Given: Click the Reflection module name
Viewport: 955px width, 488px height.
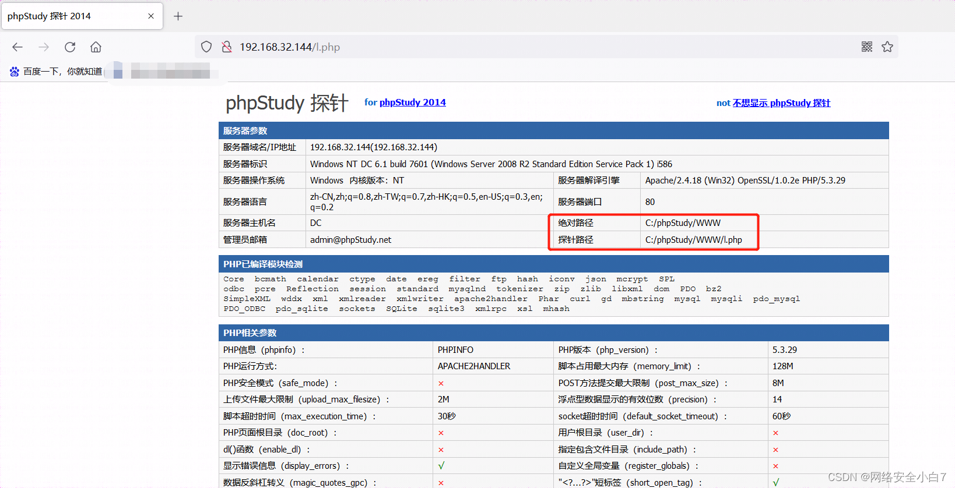Looking at the screenshot, I should (313, 289).
